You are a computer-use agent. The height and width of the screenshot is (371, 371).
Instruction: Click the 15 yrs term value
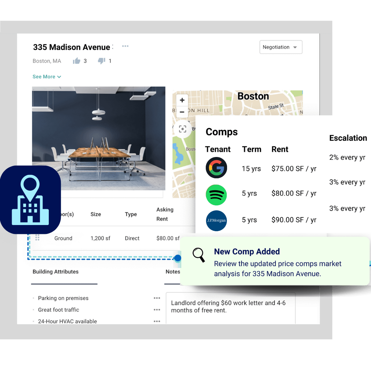coord(251,169)
